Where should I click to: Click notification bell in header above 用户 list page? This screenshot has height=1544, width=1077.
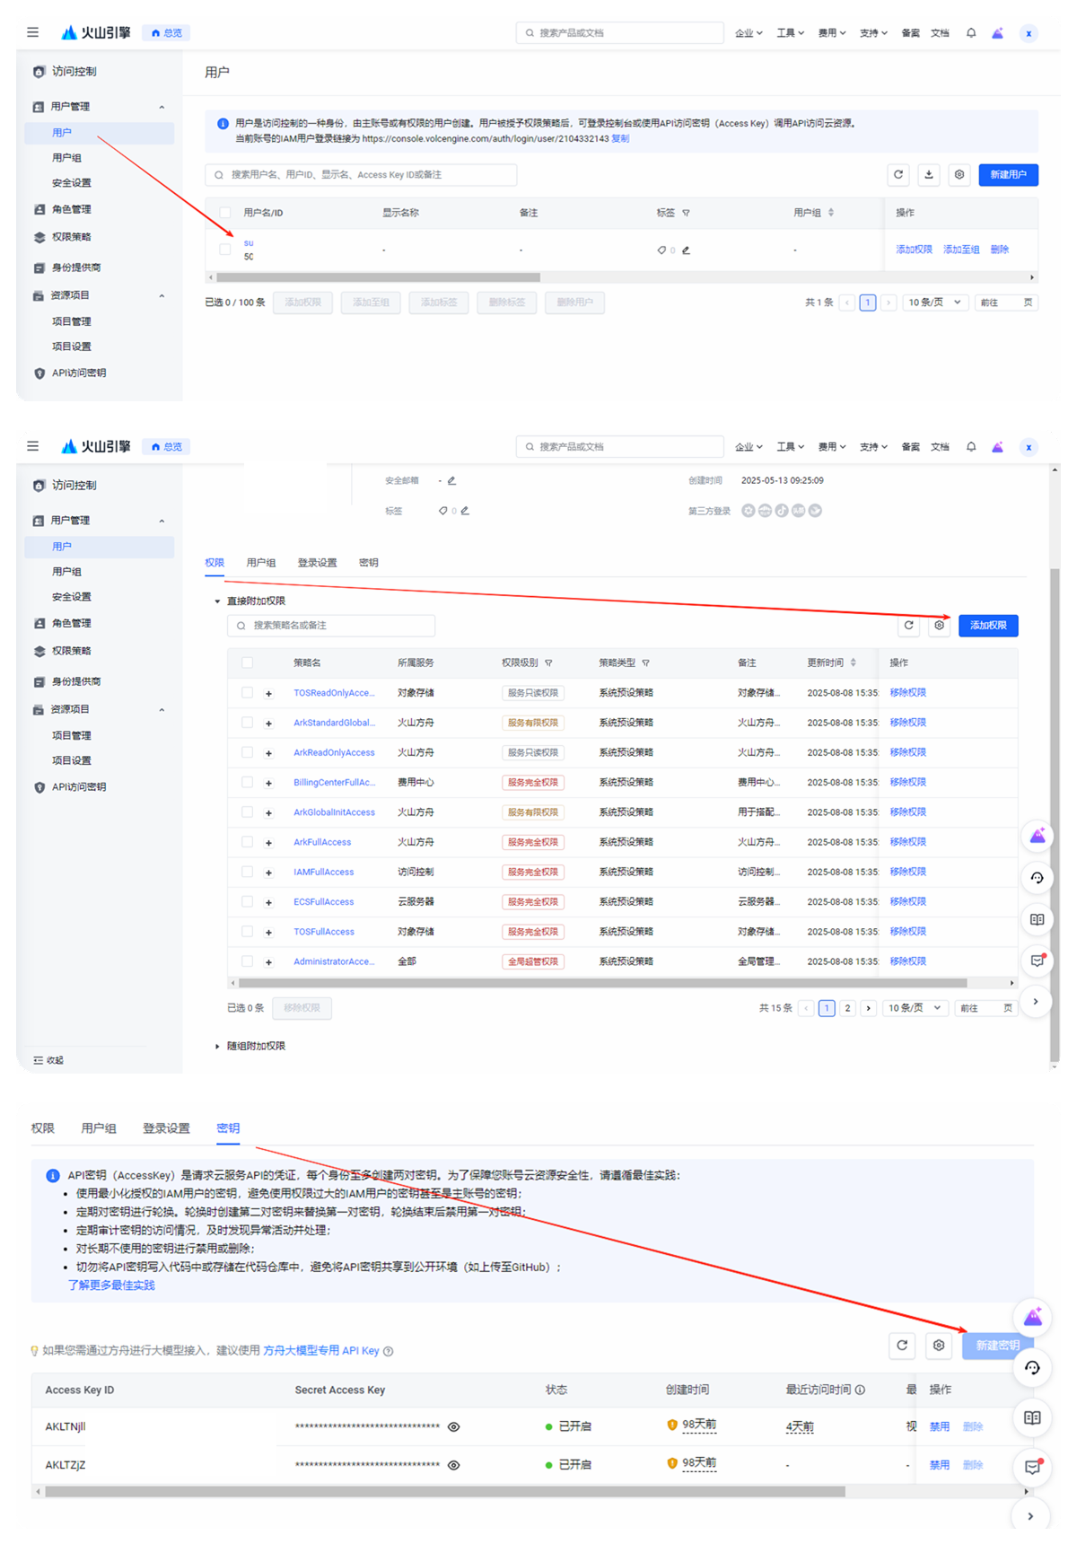coord(971,33)
